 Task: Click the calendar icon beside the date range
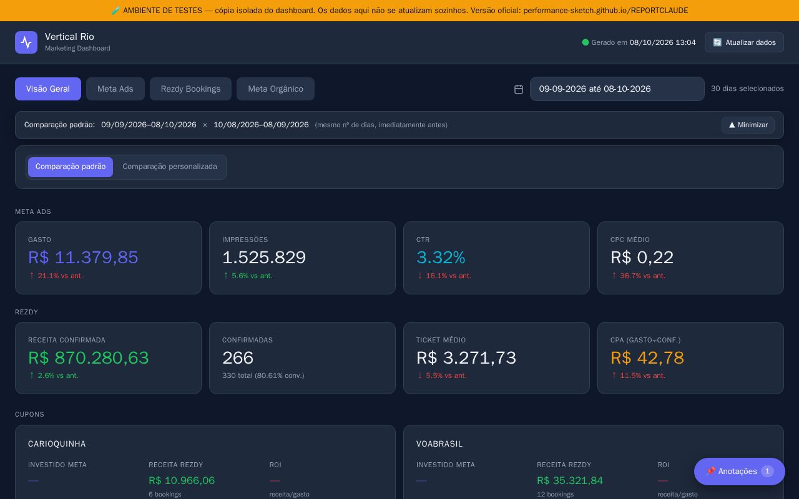click(x=518, y=89)
